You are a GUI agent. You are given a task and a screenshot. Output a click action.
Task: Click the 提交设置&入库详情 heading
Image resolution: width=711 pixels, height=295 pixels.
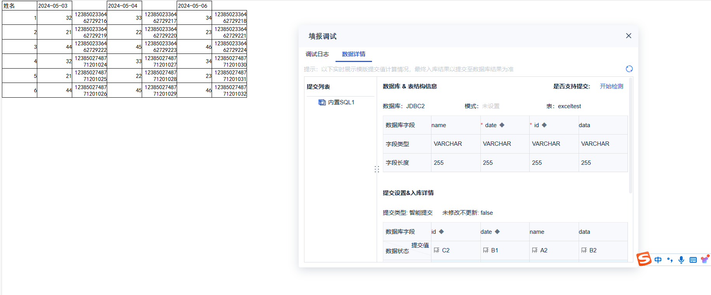(x=408, y=193)
